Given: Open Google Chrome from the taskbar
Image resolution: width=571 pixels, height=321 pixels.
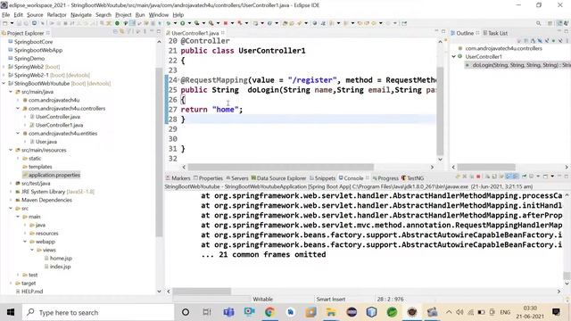Looking at the screenshot, I should pos(269,312).
